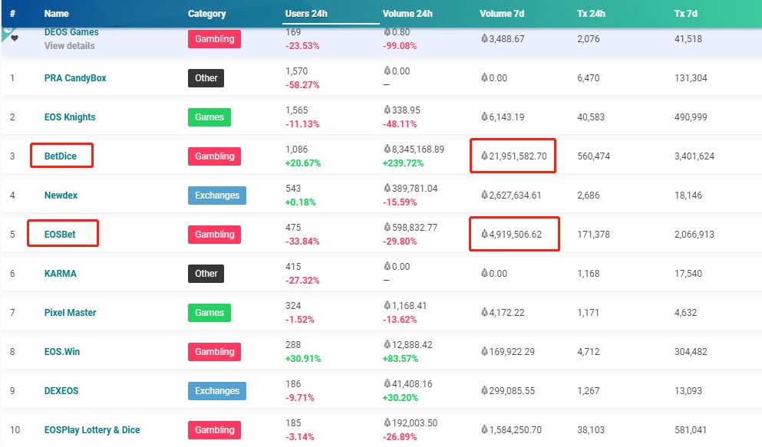This screenshot has height=447, width=762.
Task: Select EOS Knights Volume 24h value 338.95
Action: (x=402, y=110)
